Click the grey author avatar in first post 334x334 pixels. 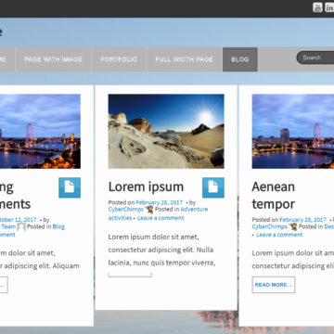click(21, 226)
